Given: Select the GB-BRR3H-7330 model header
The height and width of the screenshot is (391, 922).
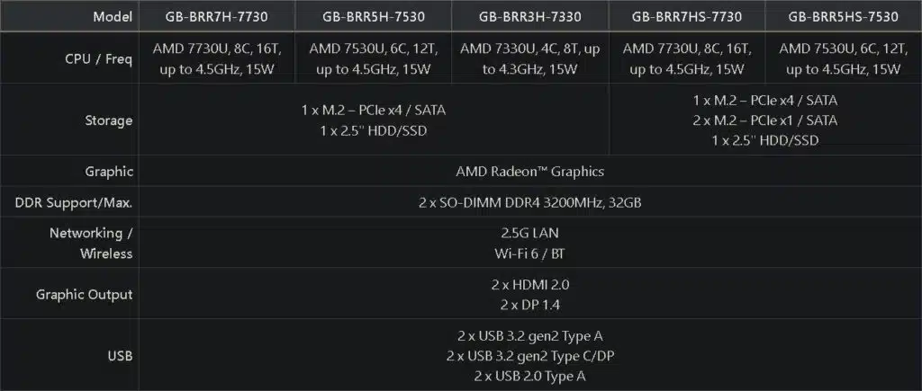Looking at the screenshot, I should [x=530, y=16].
